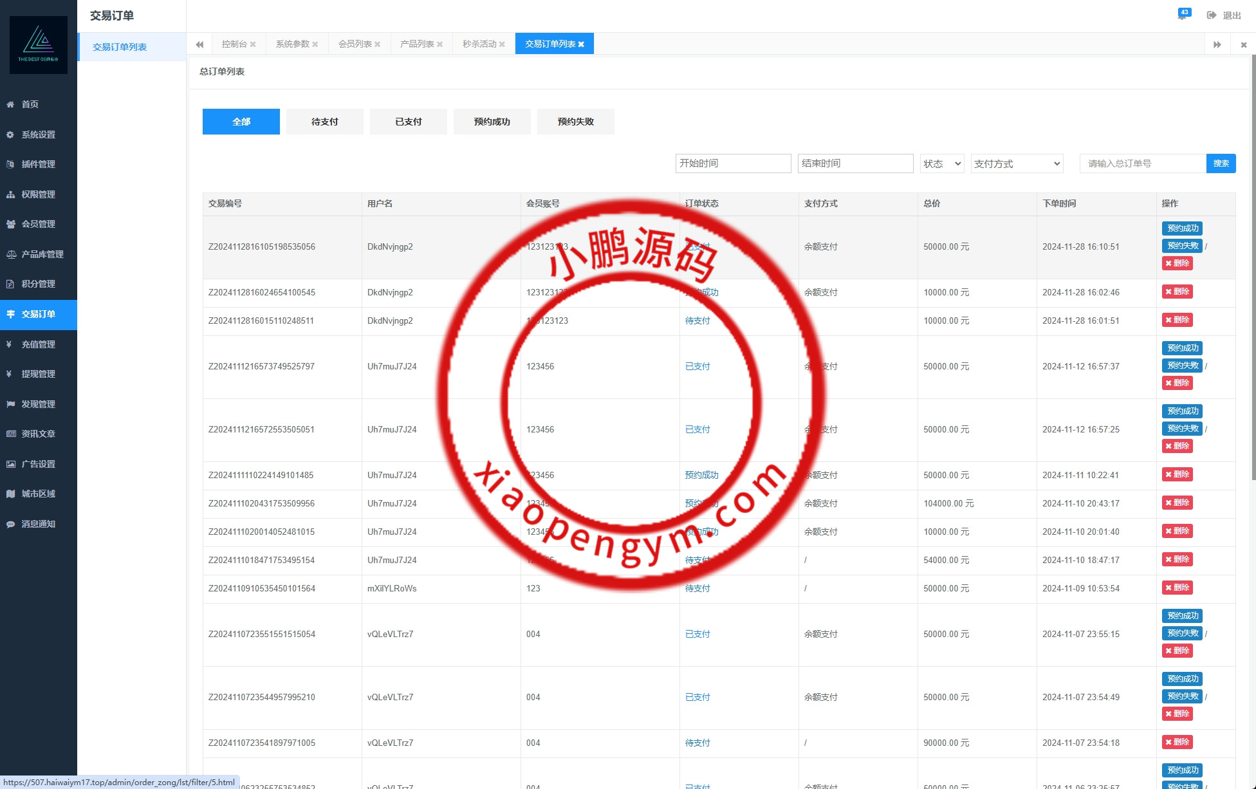Screen dimensions: 1256x789
Task: Open the 状态 status dropdown
Action: pyautogui.click(x=941, y=163)
